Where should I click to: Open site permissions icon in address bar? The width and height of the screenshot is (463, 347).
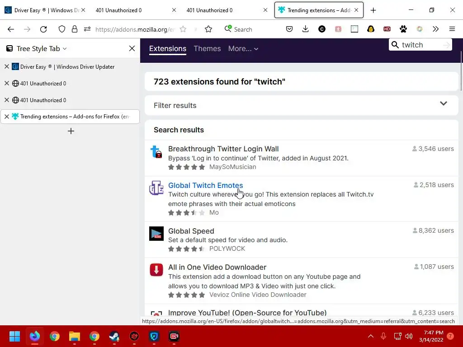[87, 29]
